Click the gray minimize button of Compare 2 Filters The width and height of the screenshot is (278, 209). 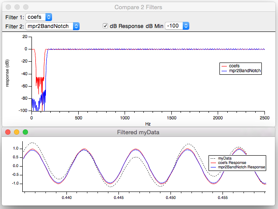(x=17, y=7)
